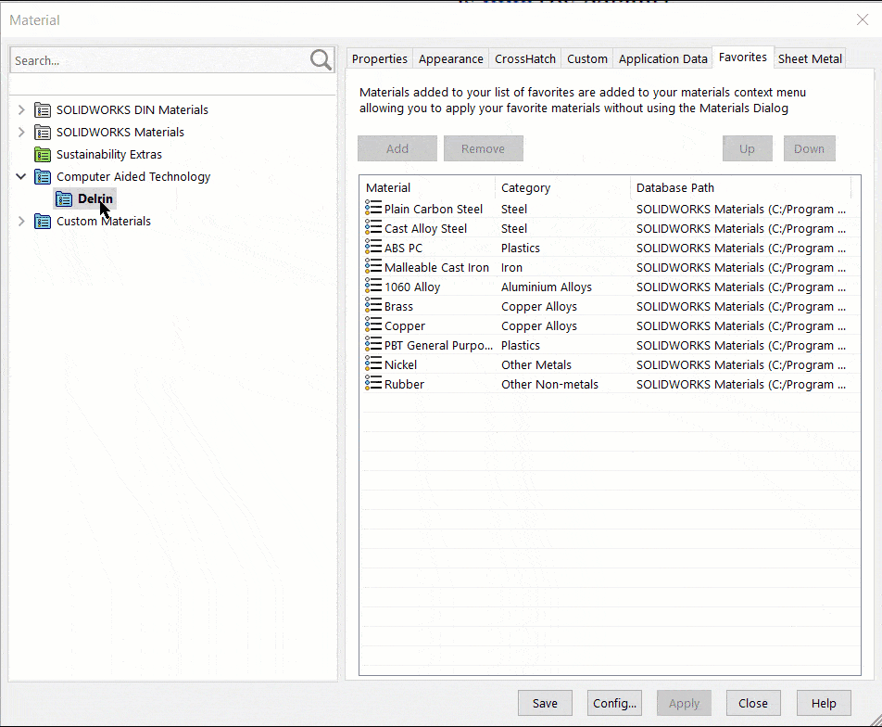882x727 pixels.
Task: Open the Application Data tab
Action: 662,58
